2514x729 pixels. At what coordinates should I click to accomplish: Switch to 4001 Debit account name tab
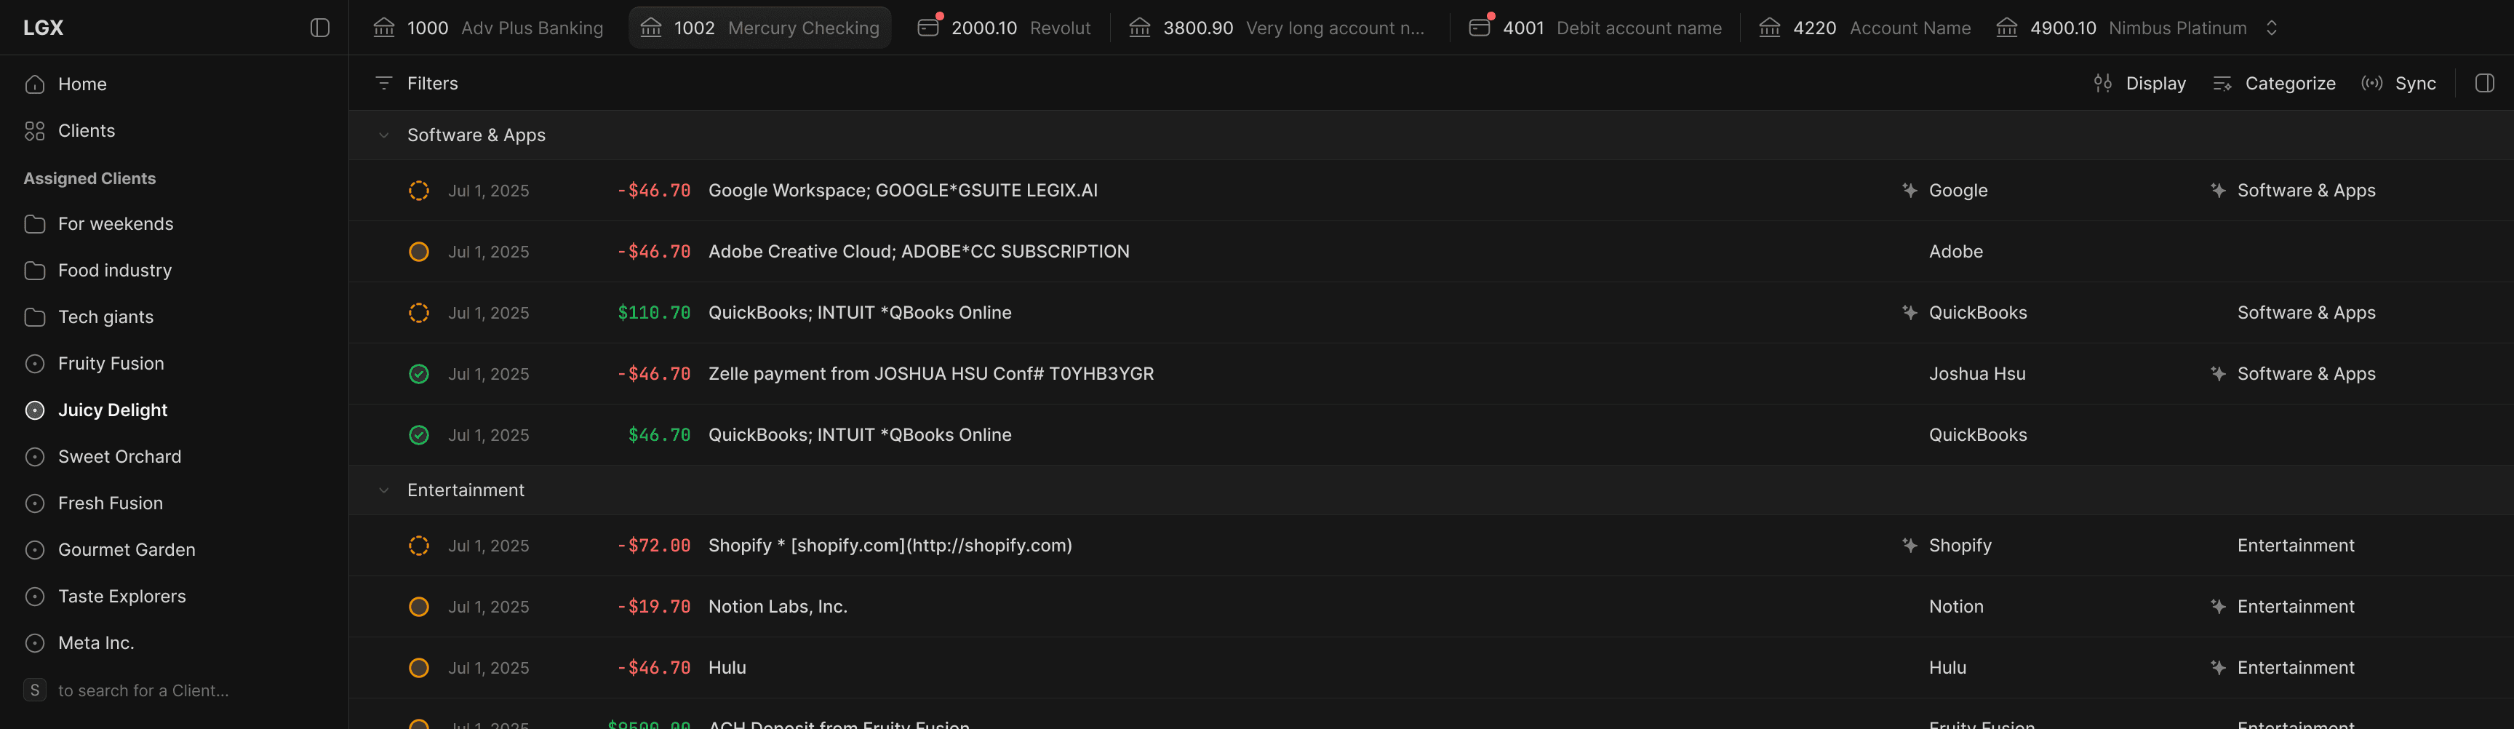[x=1595, y=28]
